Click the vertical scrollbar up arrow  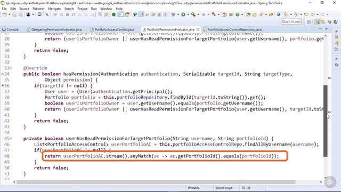(326, 36)
